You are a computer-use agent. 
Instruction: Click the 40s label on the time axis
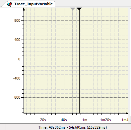[64, 120]
